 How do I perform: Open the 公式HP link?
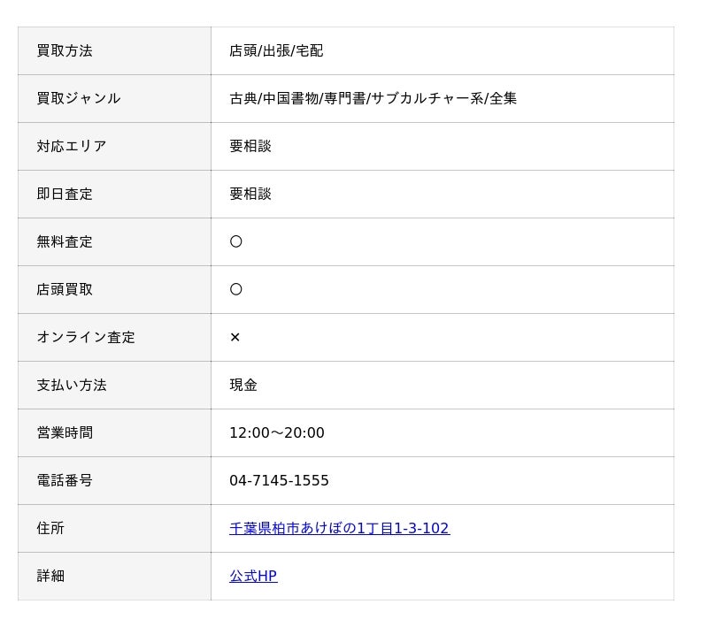pyautogui.click(x=253, y=576)
